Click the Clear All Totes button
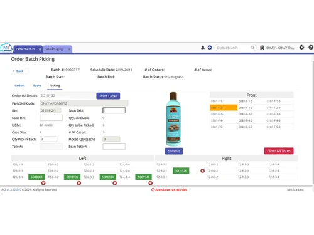Image resolution: width=314 pixels, height=235 pixels. (279, 151)
